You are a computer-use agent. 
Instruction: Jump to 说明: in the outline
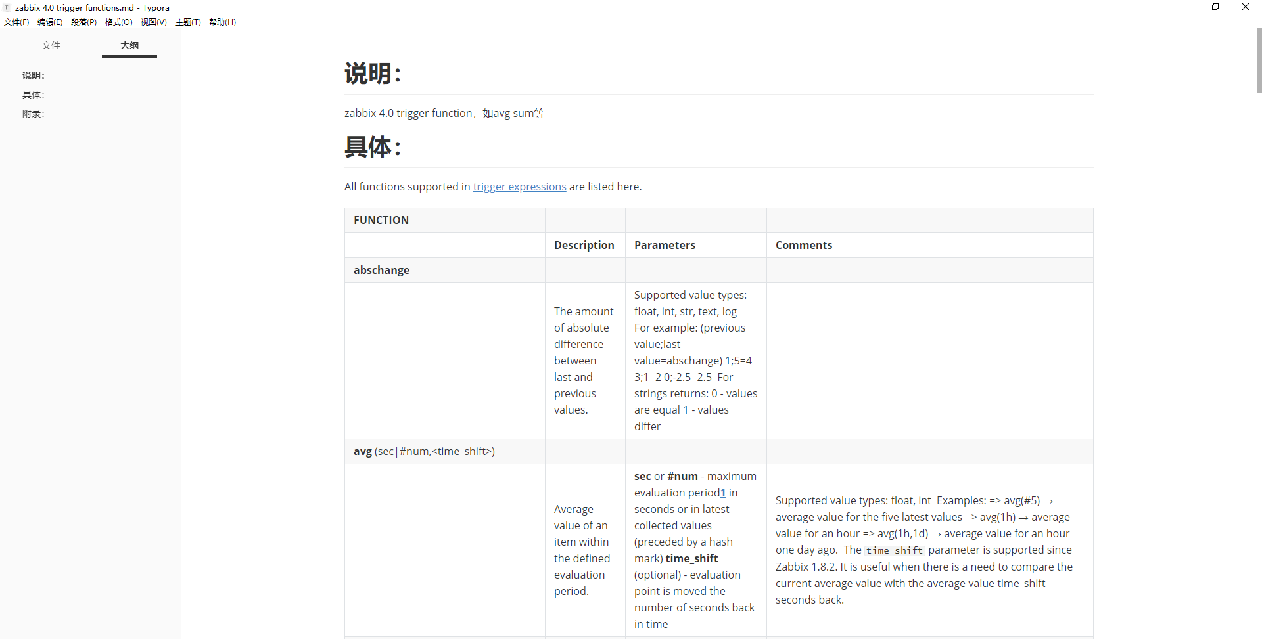coord(34,76)
